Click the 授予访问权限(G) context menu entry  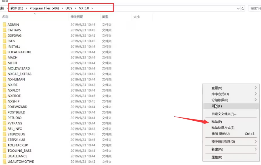231,141
